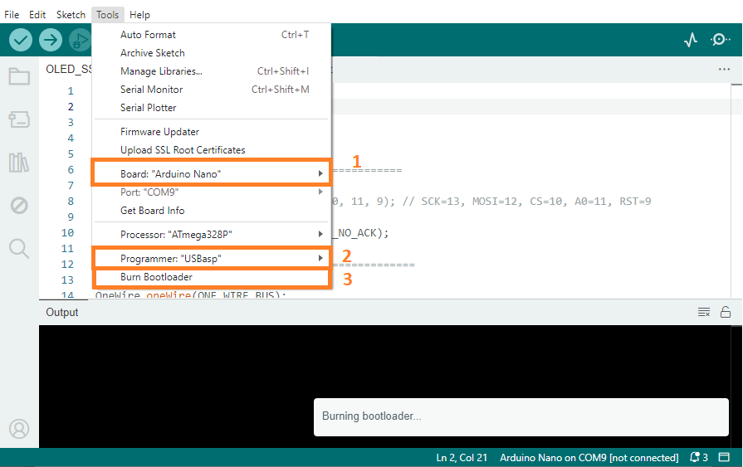Click the notifications bell in status bar
The width and height of the screenshot is (743, 467).
point(696,458)
